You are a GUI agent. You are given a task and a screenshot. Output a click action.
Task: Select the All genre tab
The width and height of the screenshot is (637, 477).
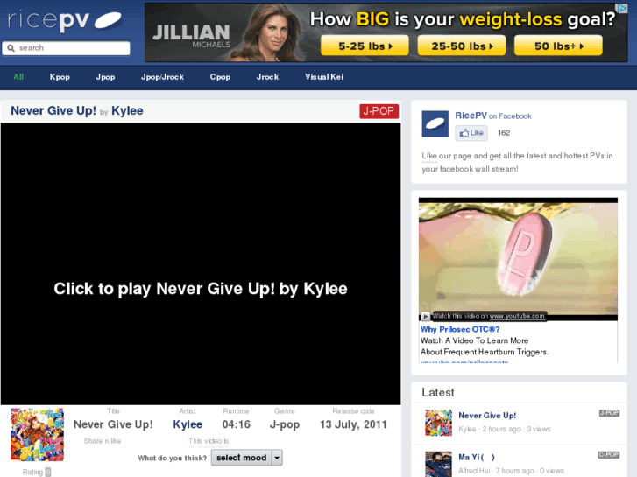[x=18, y=77]
